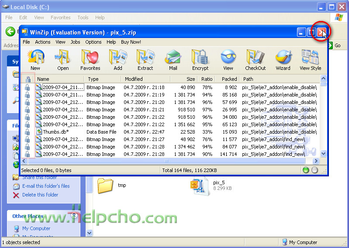Click the Mail archive toolbar icon
349x248 pixels.
[x=173, y=57]
